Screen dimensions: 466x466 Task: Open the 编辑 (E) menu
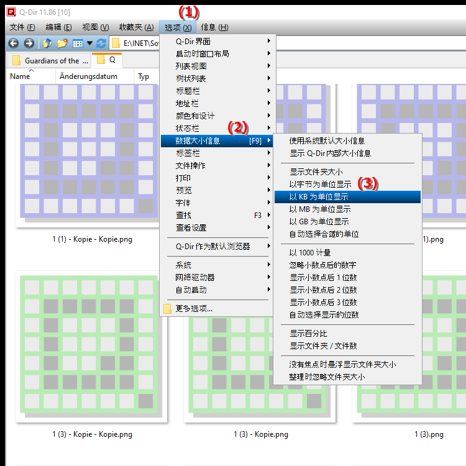(58, 27)
